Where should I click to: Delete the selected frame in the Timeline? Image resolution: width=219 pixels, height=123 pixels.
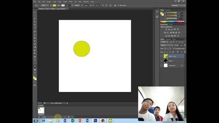pos(72,117)
